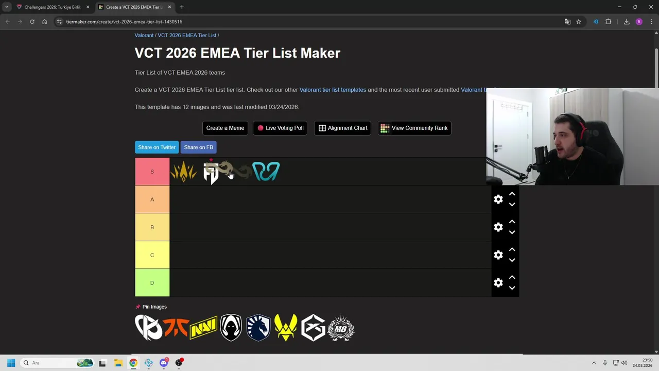Start a Live Voting Poll
This screenshot has height=371, width=659.
click(280, 128)
